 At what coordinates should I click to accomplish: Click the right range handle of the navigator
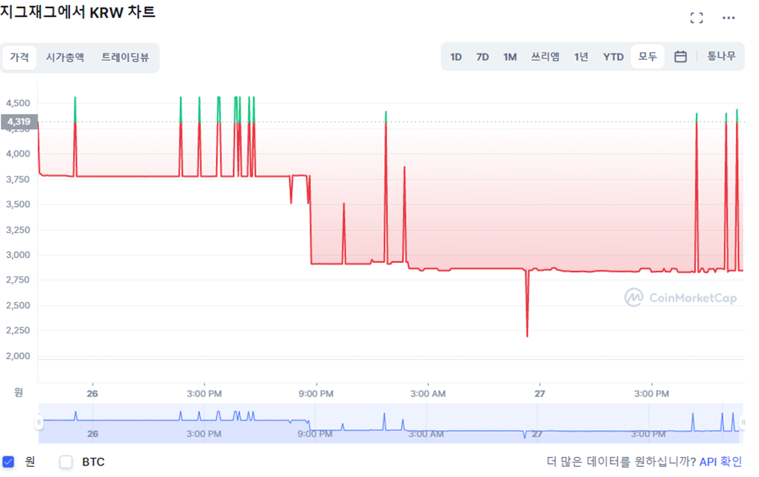[x=743, y=423]
